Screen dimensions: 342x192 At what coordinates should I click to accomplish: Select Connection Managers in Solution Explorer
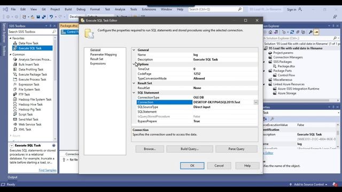(288, 57)
